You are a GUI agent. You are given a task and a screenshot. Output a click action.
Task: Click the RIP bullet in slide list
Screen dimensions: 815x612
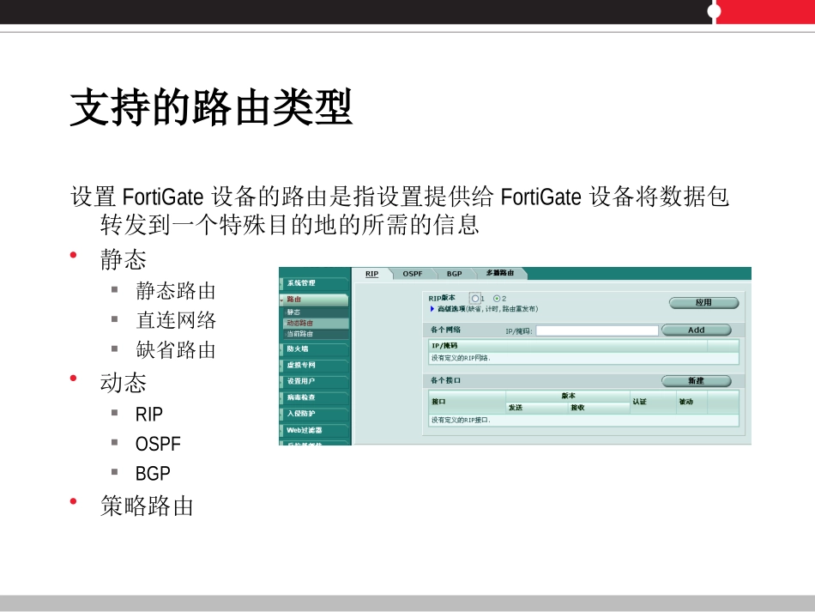[x=149, y=415]
